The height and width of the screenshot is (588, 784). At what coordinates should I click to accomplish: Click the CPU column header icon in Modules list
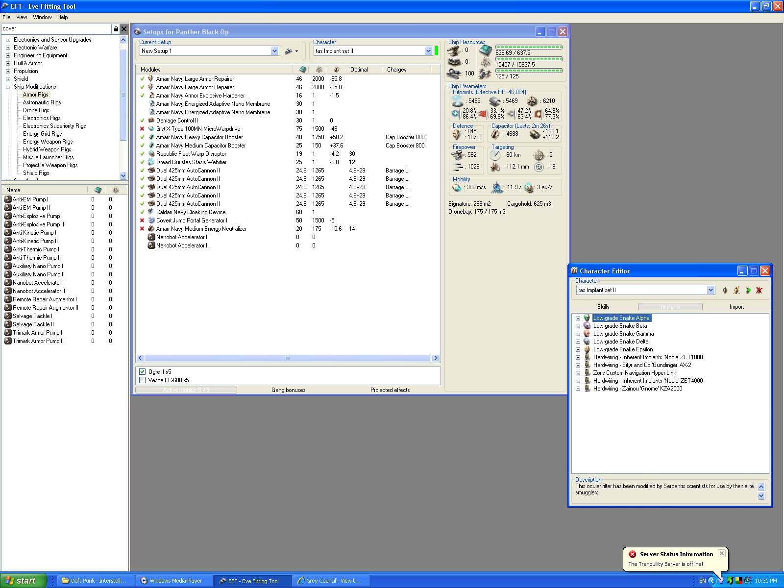(302, 70)
